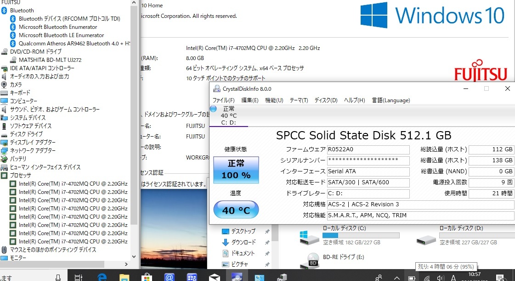
Task: Click the masked serial number field
Action: pos(368,160)
